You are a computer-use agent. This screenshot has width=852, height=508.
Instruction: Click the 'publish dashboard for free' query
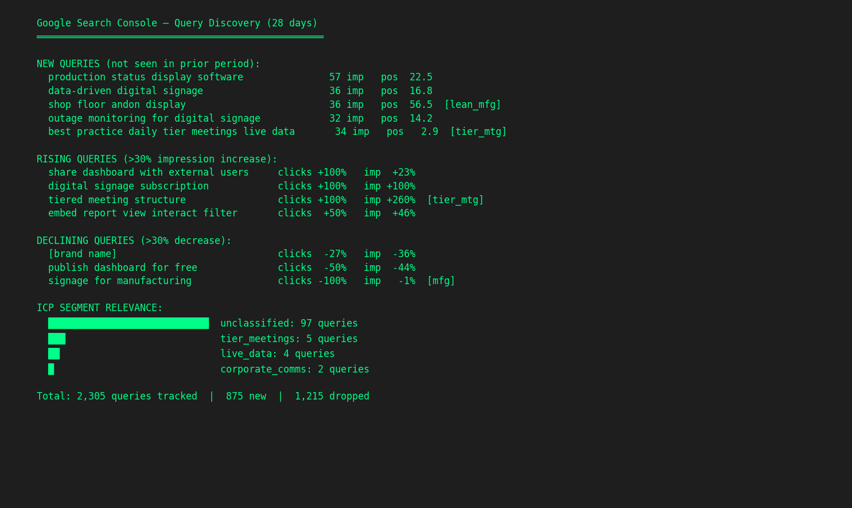point(123,268)
